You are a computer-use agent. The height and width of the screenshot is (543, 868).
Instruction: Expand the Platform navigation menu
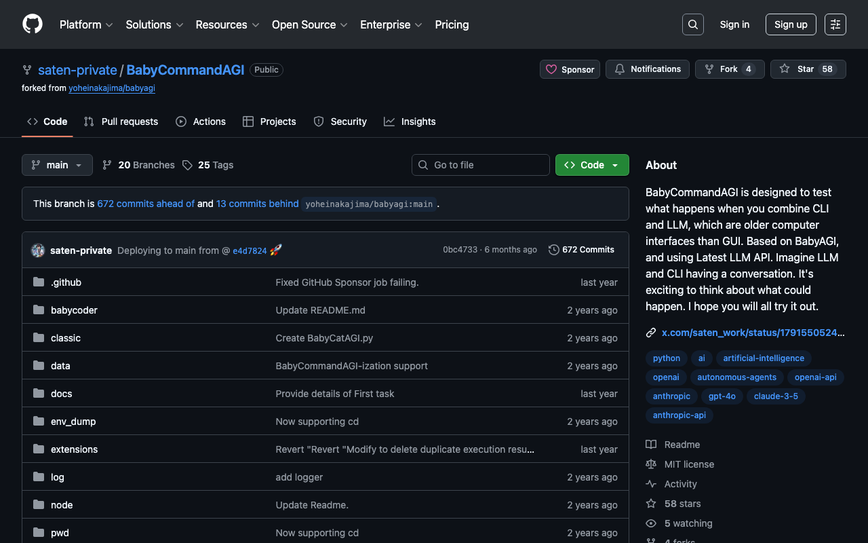(86, 24)
